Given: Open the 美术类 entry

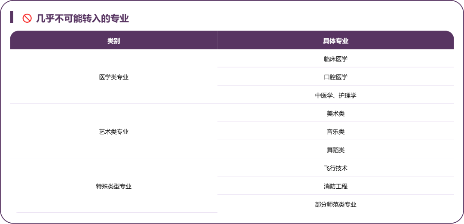Looking at the screenshot, I should pyautogui.click(x=336, y=114).
